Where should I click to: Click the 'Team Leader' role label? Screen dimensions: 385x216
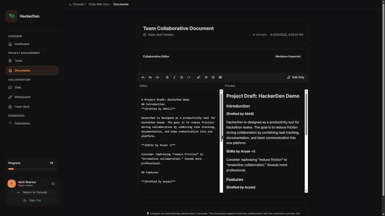[x=26, y=186]
